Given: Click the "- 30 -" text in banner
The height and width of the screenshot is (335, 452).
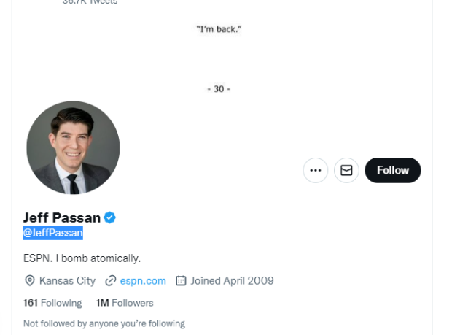Looking at the screenshot, I should click(219, 89).
